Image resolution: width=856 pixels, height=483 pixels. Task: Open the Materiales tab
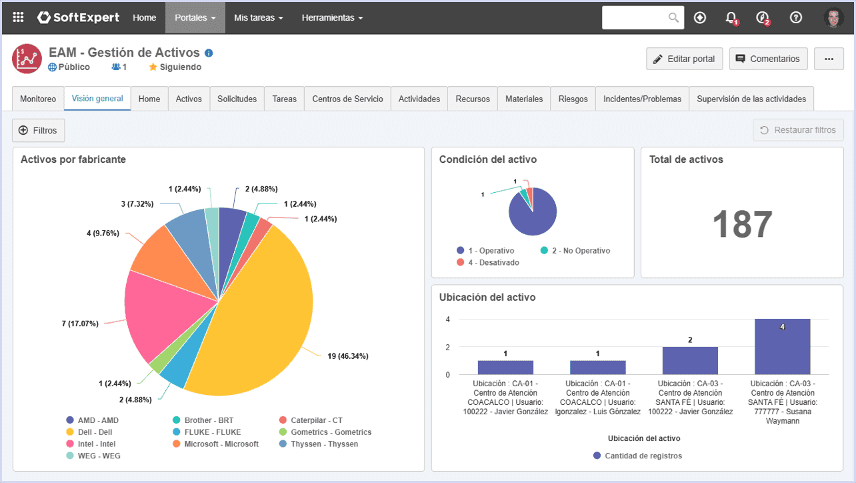click(x=524, y=99)
